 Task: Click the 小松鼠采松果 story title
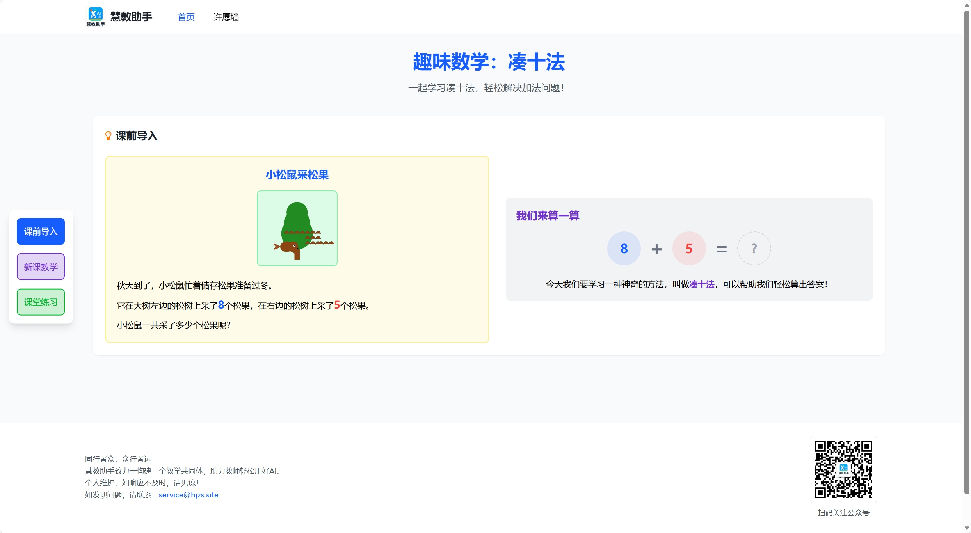point(297,175)
